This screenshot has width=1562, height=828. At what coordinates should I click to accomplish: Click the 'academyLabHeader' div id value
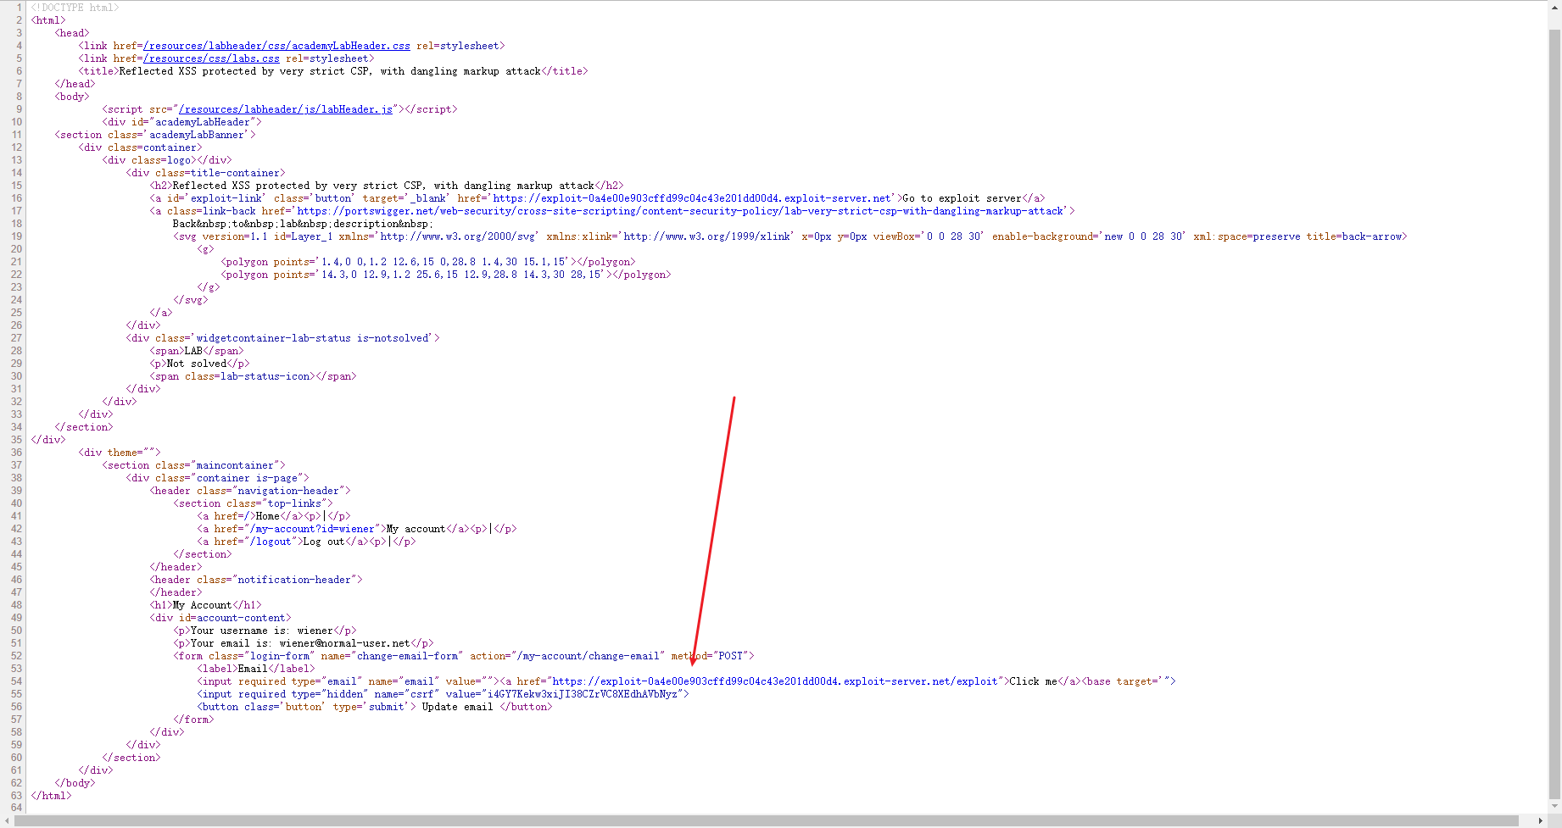pyautogui.click(x=203, y=122)
